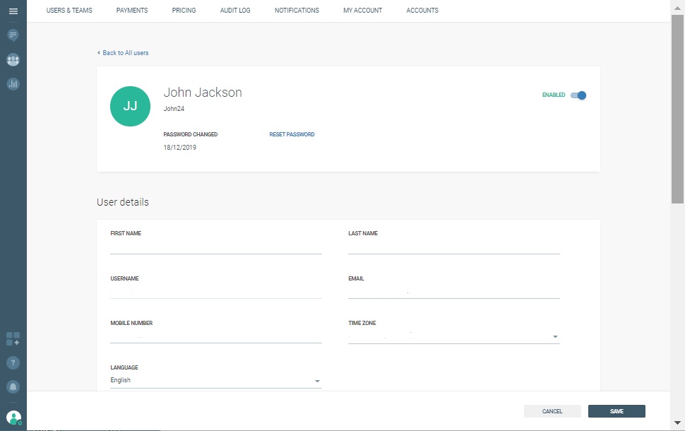Open the help question mark icon
Image resolution: width=685 pixels, height=431 pixels.
tap(13, 362)
